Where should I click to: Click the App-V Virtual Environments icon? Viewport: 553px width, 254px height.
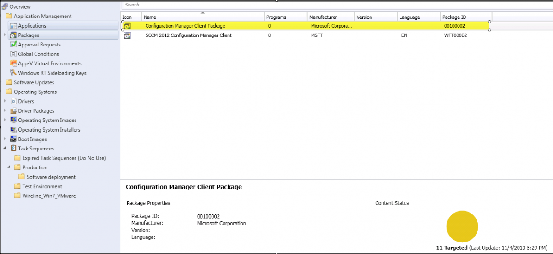13,63
